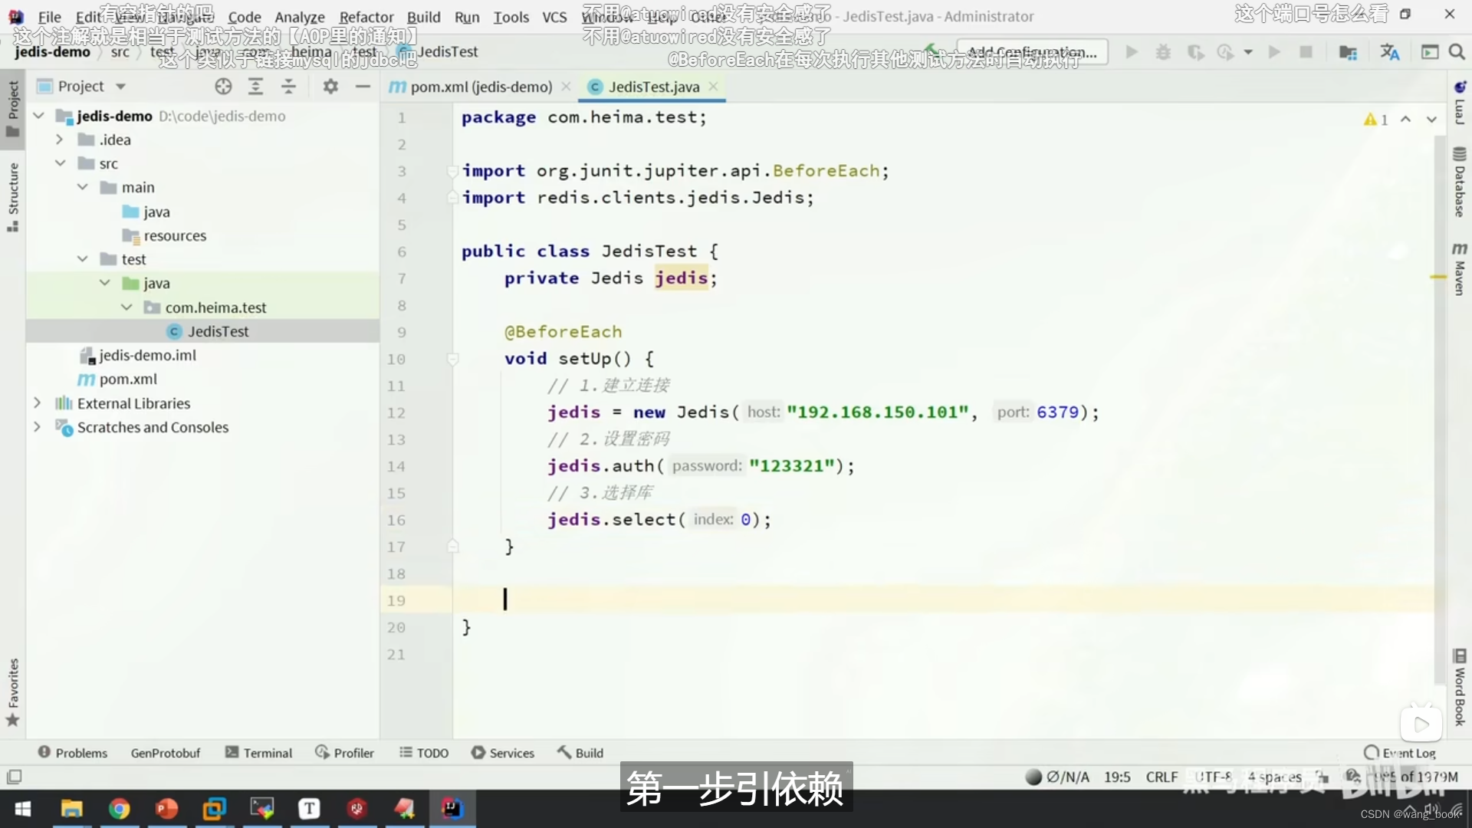Open Chrome from the Windows taskbar
This screenshot has height=828, width=1472.
119,809
